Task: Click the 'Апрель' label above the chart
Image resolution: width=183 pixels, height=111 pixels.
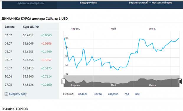Action: pyautogui.click(x=75, y=29)
